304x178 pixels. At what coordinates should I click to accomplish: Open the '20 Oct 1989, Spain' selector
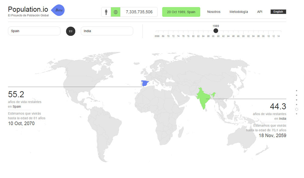181,12
